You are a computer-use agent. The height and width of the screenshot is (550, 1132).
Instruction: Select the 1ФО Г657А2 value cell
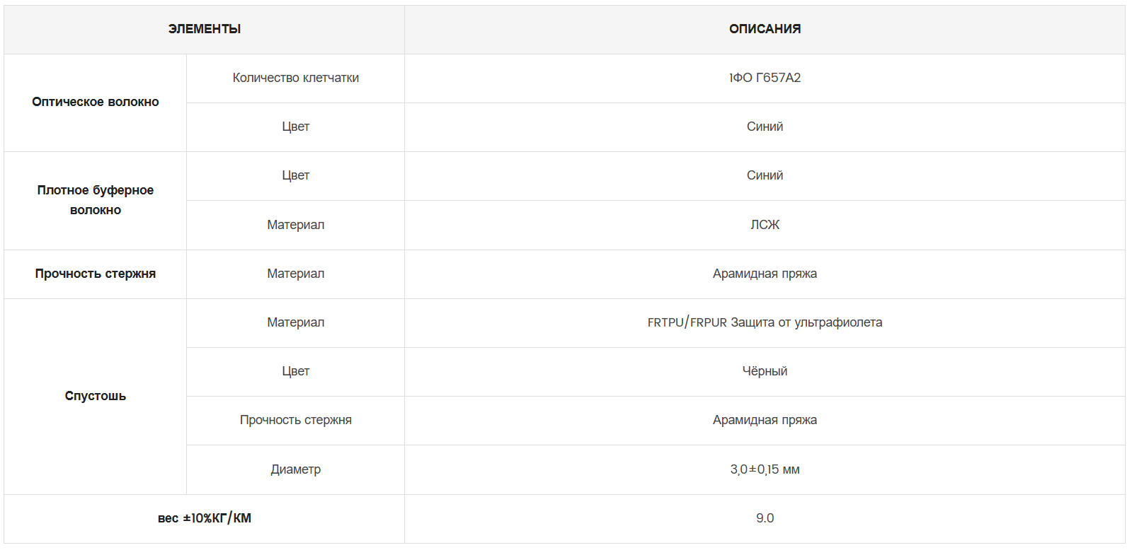pos(765,78)
